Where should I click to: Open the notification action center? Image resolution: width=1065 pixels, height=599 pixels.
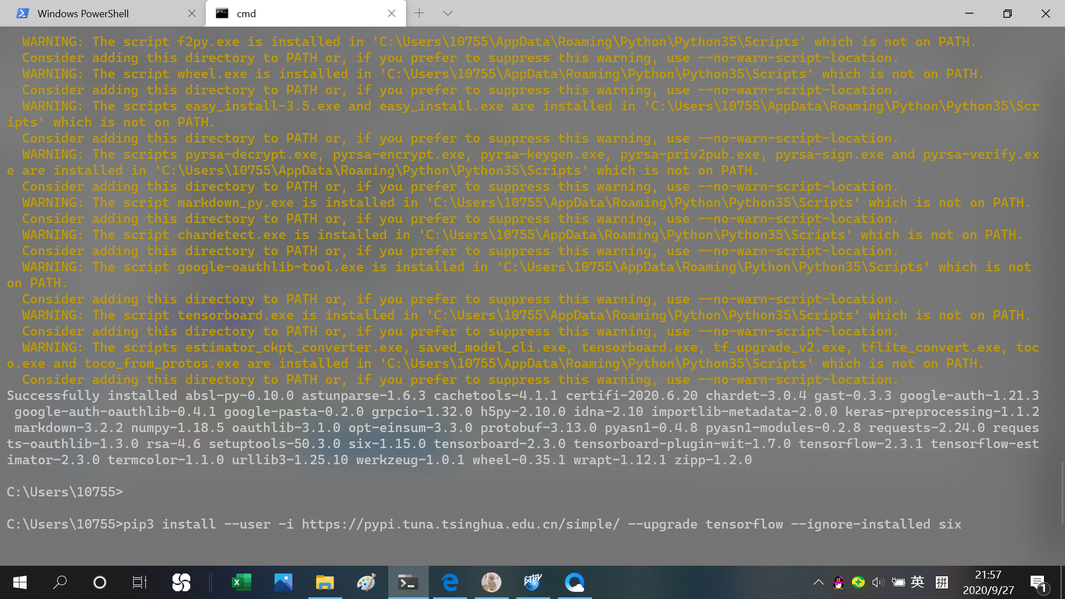pos(1038,582)
